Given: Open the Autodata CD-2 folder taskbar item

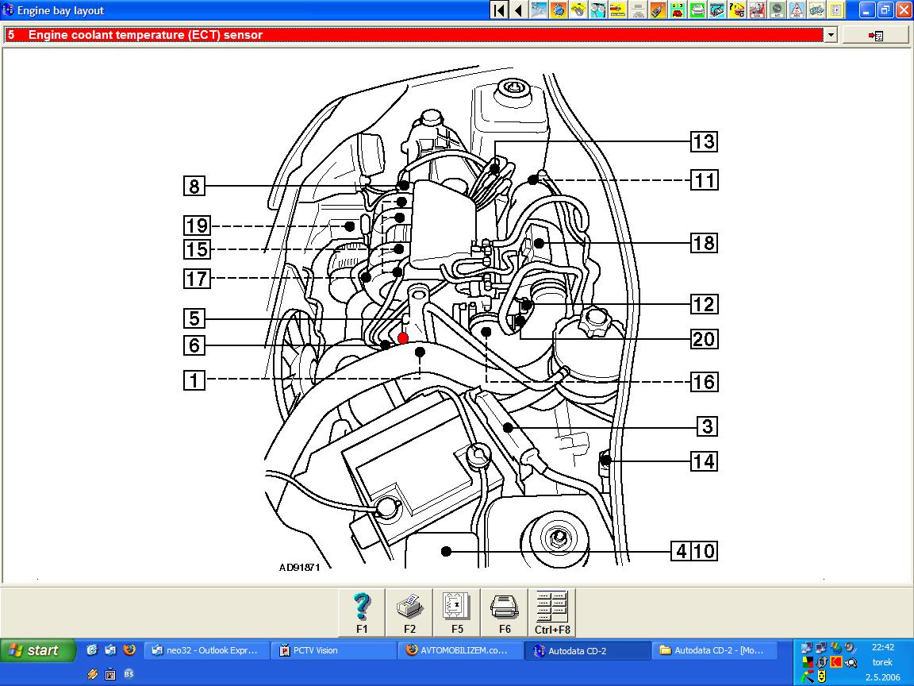Looking at the screenshot, I should (x=715, y=650).
